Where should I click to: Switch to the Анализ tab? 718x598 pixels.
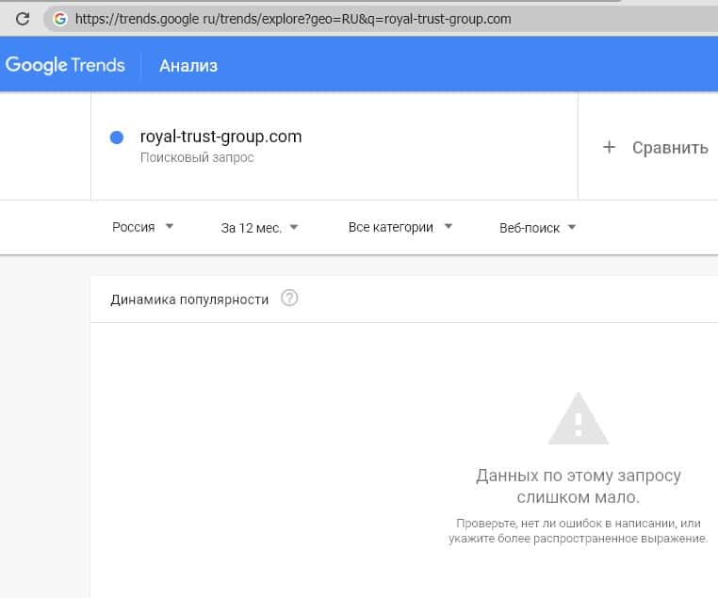(x=188, y=65)
